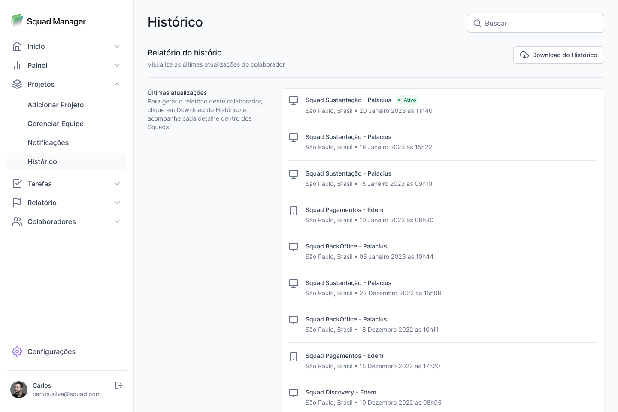This screenshot has height=412, width=618.
Task: Go to Notificações in the sidebar
Action: coord(48,142)
